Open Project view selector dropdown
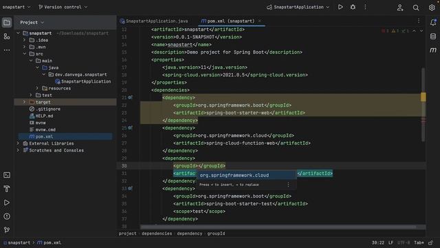Image resolution: width=440 pixels, height=248 pixels. (x=32, y=22)
